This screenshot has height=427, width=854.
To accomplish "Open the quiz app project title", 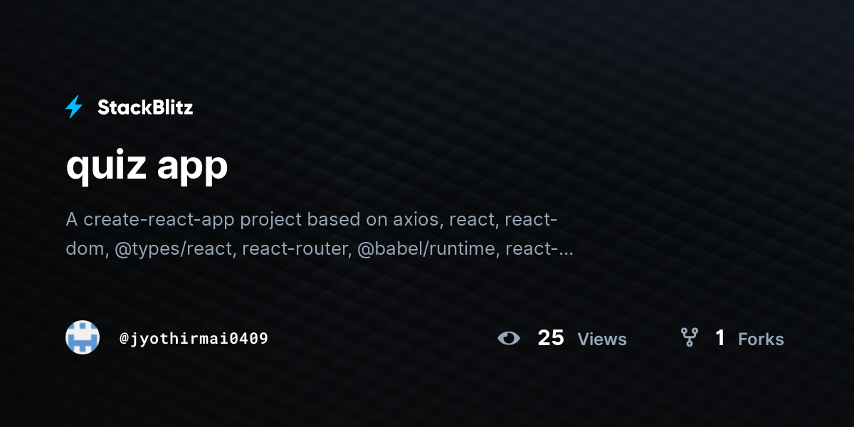I will point(147,166).
